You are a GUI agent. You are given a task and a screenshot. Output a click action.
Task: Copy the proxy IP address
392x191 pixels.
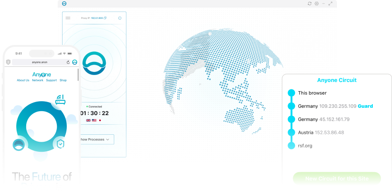(x=105, y=18)
